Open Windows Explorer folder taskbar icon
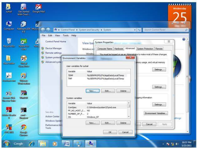The image size is (197, 148). pos(43,144)
